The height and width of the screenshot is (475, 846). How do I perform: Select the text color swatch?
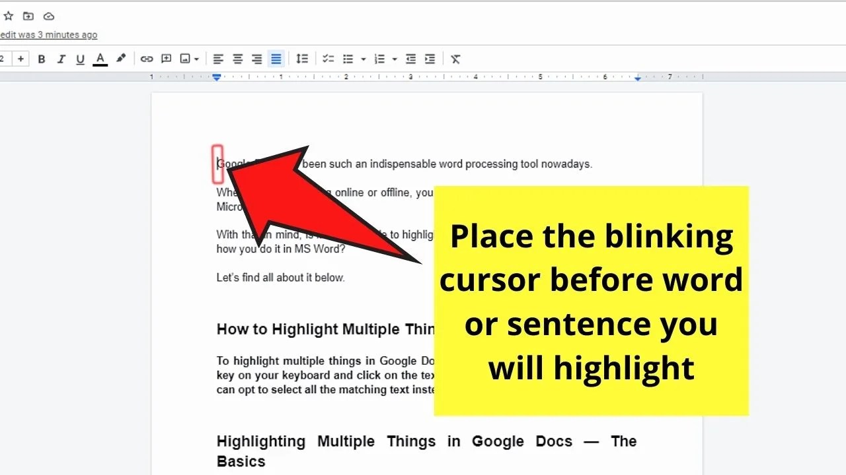(100, 59)
